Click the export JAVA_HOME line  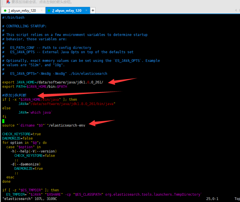[43, 82]
